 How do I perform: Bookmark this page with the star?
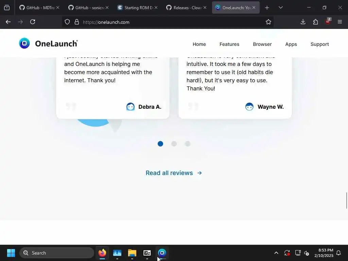click(268, 22)
